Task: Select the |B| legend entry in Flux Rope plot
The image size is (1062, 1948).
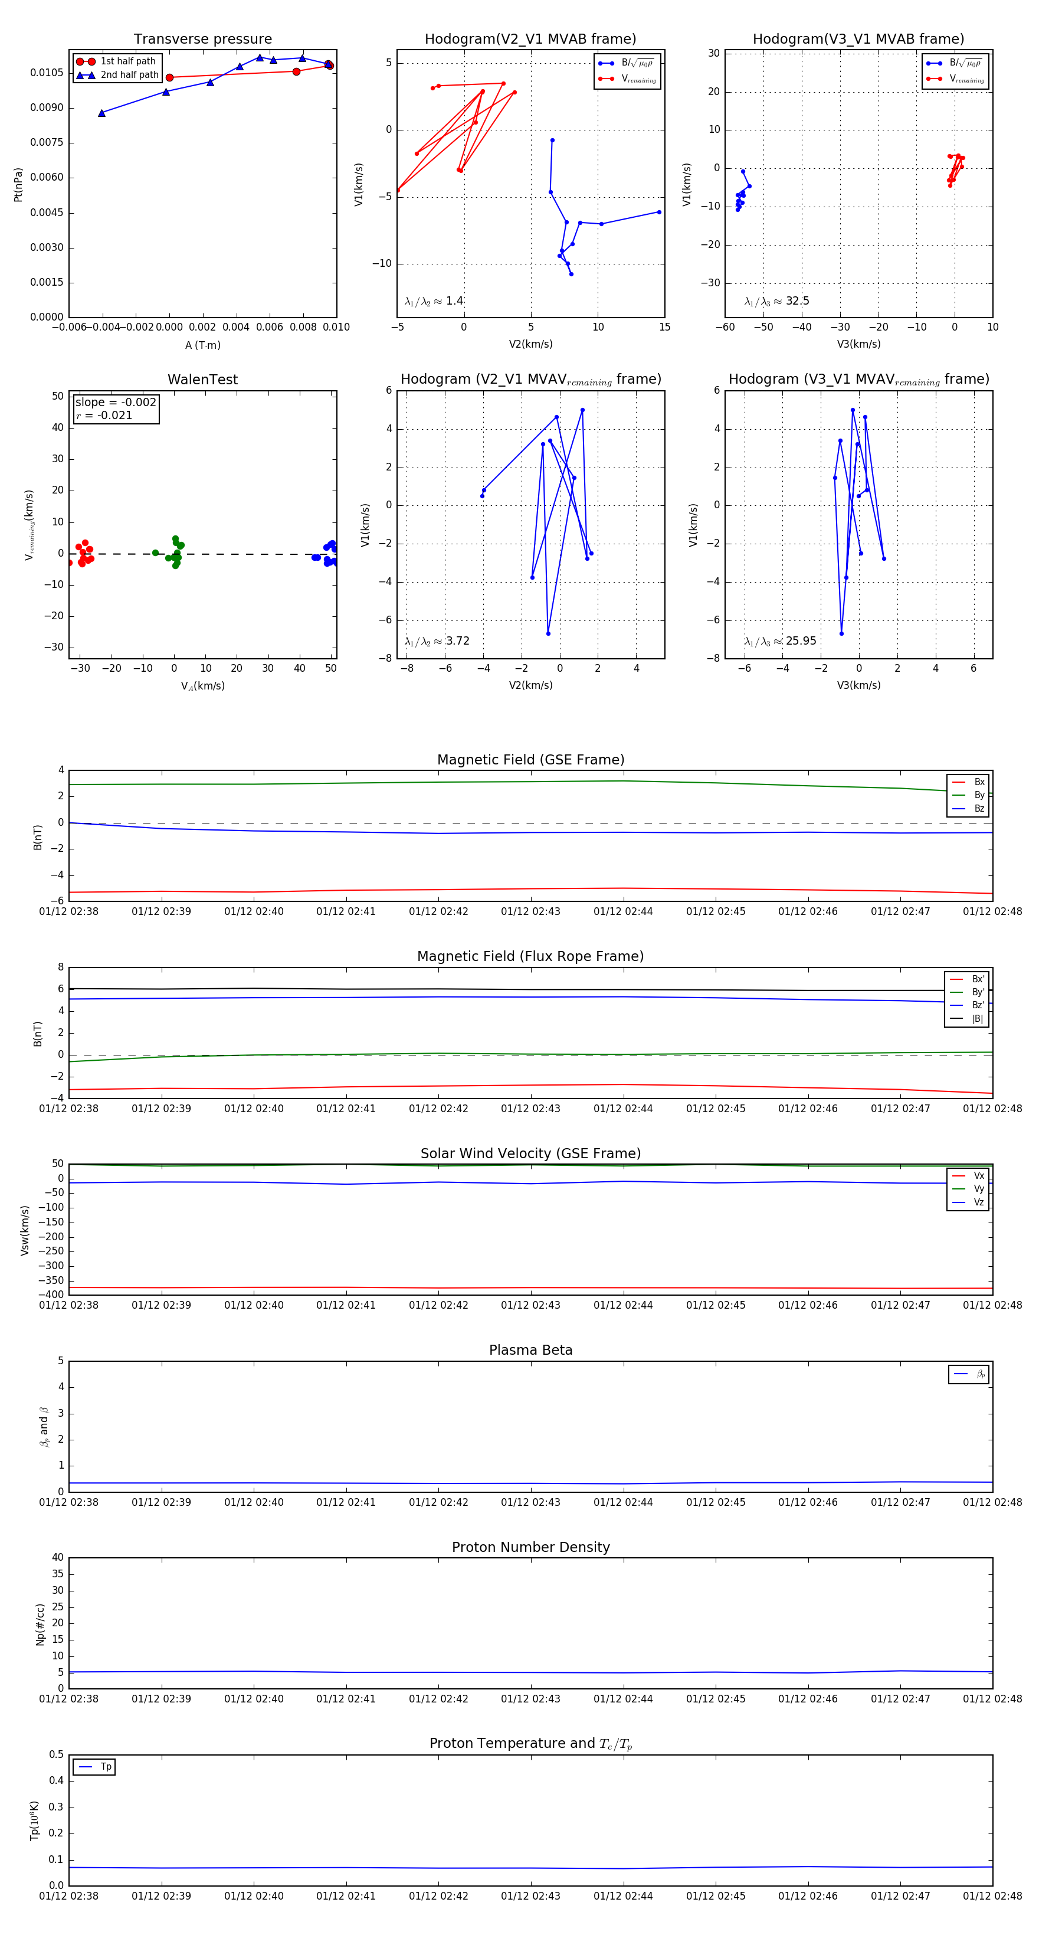Action: (x=967, y=1019)
